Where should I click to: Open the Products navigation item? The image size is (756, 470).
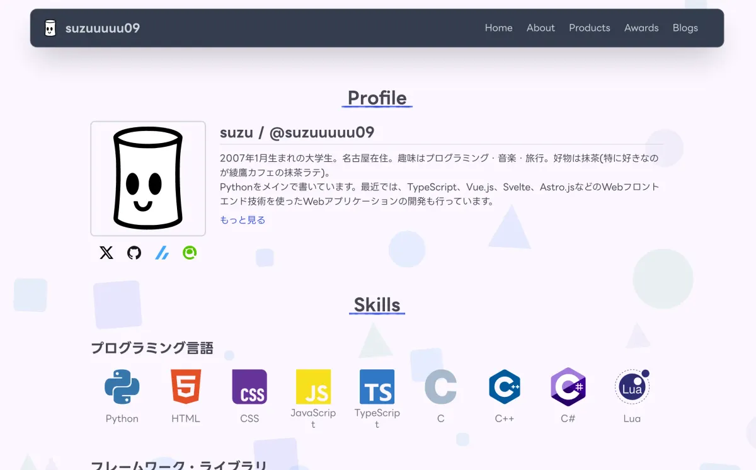click(590, 28)
